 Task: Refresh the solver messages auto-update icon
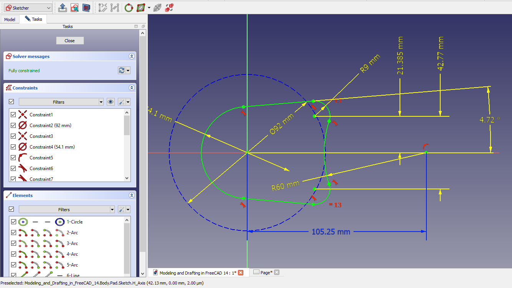coord(121,70)
